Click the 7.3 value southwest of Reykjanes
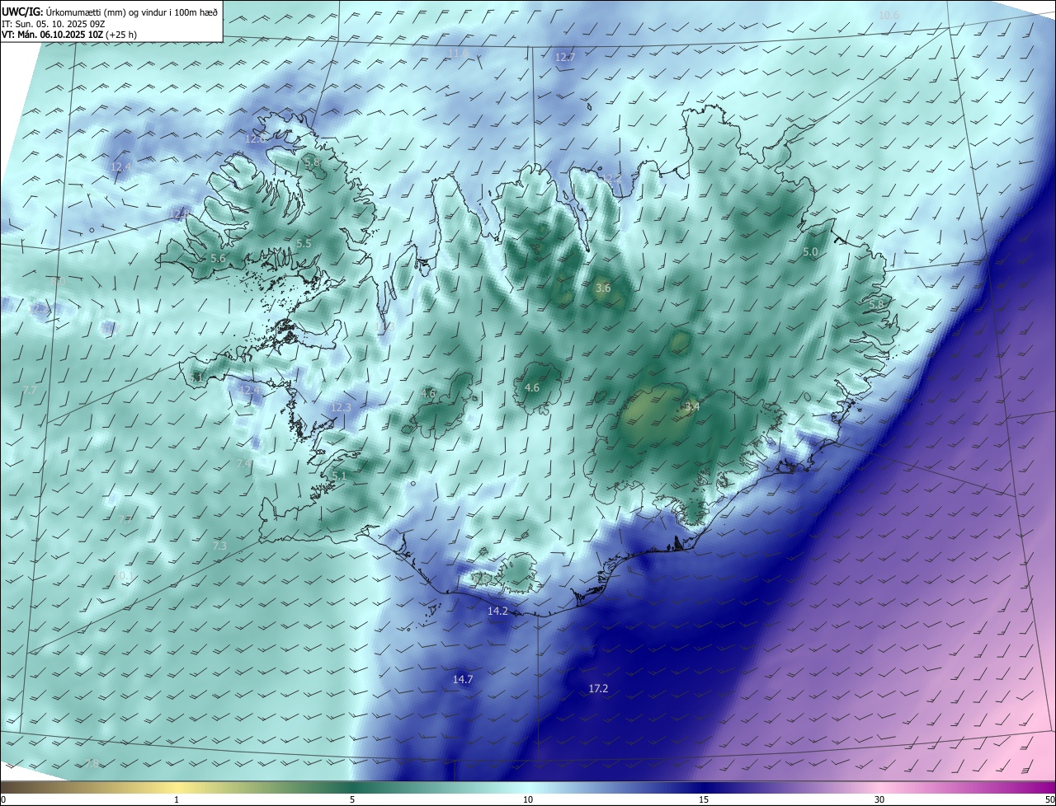This screenshot has width=1056, height=806. (x=219, y=546)
